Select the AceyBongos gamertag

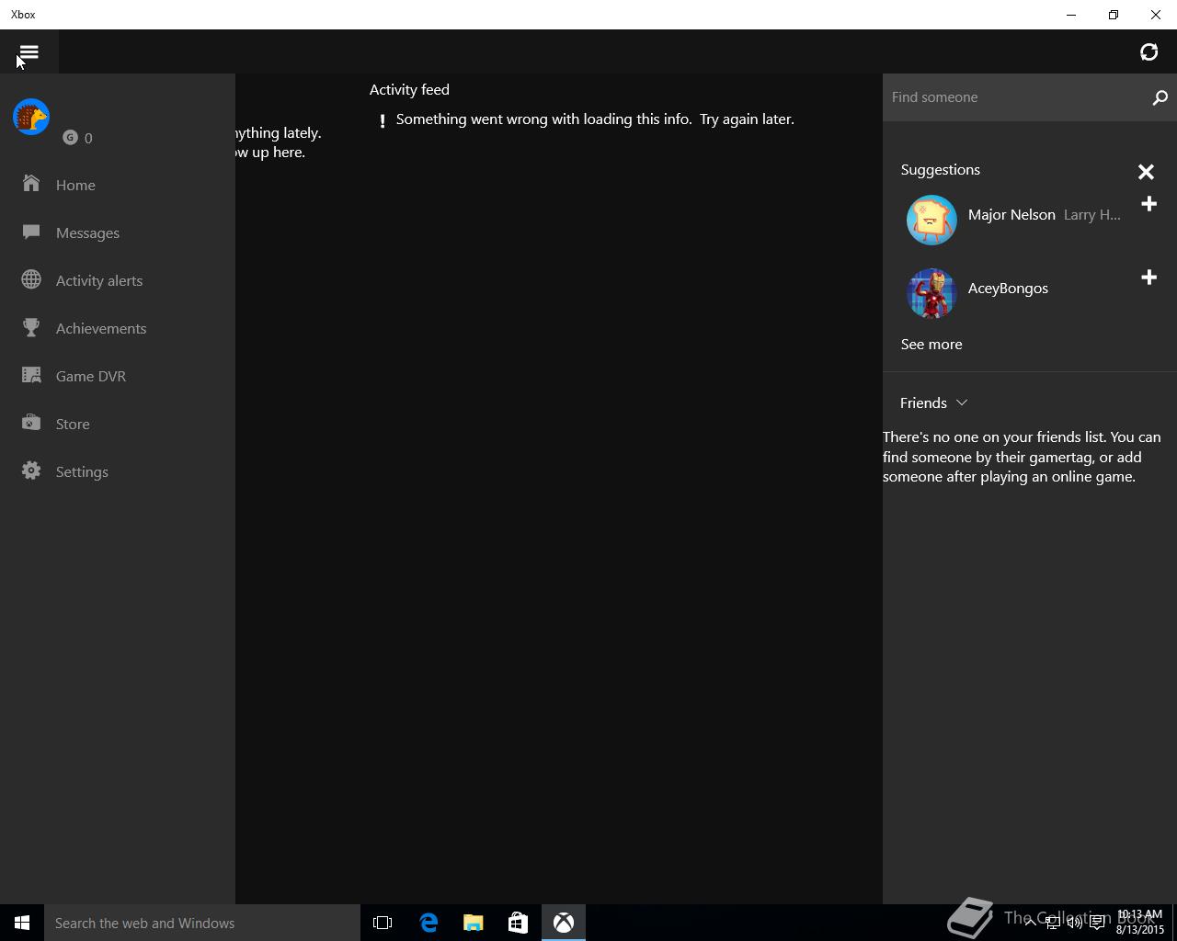[x=1008, y=289]
